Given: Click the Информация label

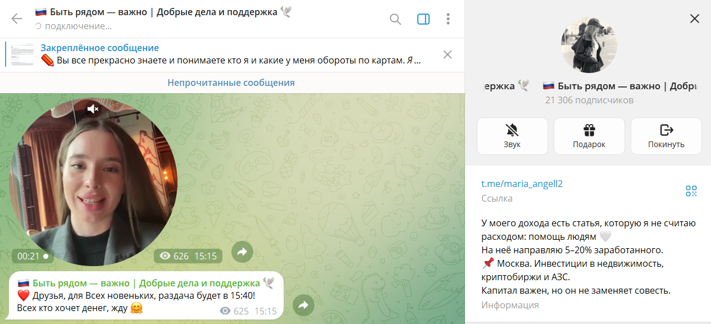Looking at the screenshot, I should (x=510, y=305).
